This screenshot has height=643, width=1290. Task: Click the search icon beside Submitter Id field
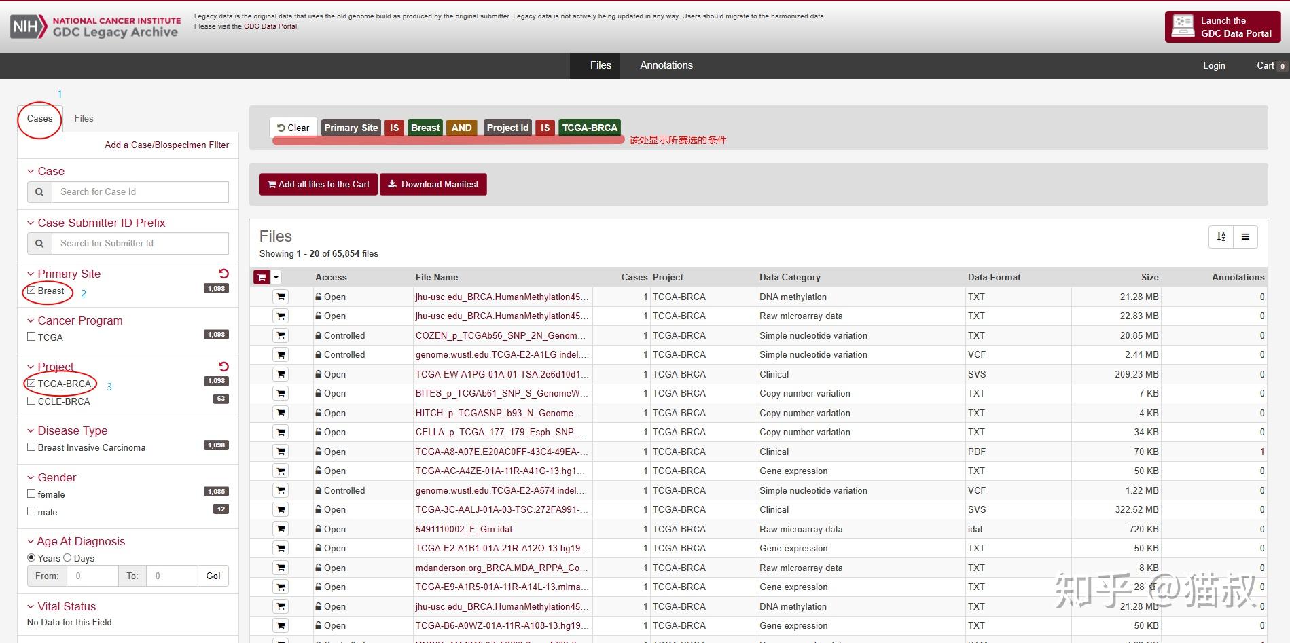[39, 244]
